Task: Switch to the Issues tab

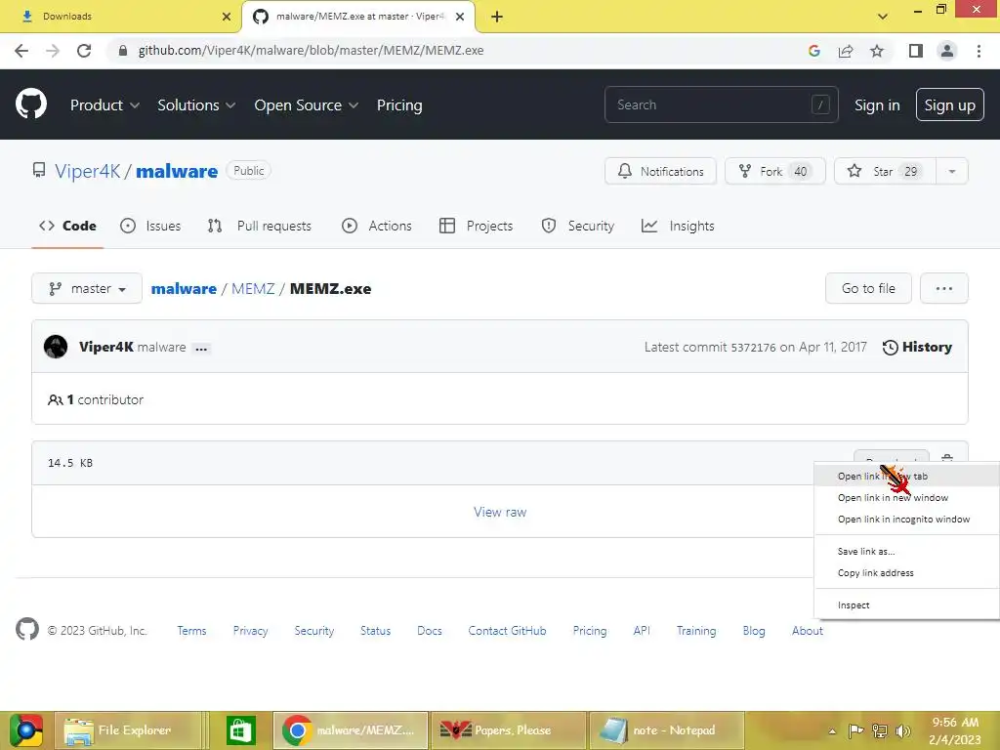Action: (150, 226)
